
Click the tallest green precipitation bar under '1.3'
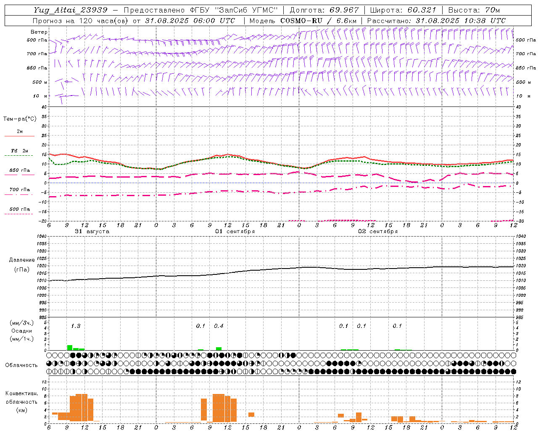70,348
